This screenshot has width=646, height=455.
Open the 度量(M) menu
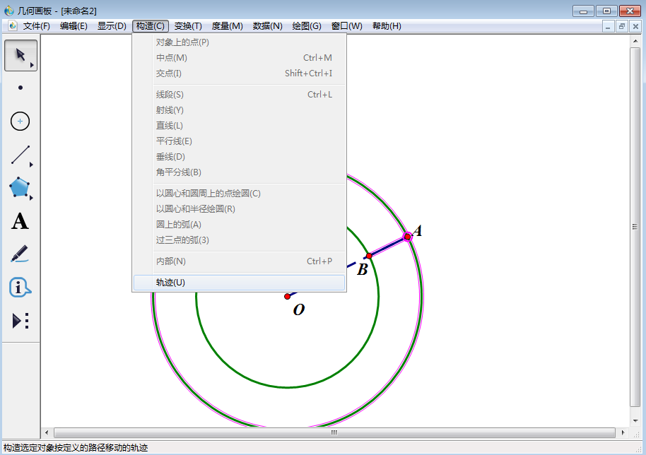[x=227, y=26]
